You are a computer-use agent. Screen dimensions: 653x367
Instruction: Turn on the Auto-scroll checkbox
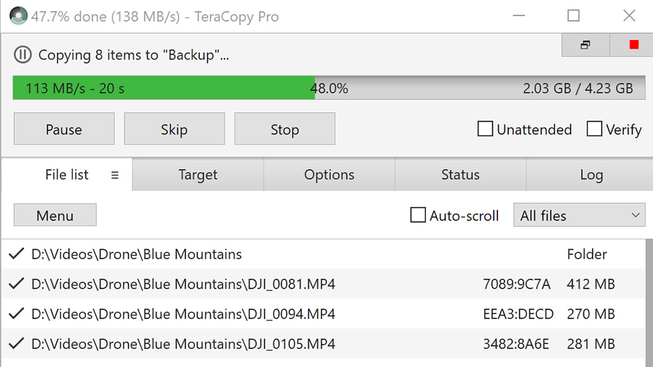pos(418,215)
